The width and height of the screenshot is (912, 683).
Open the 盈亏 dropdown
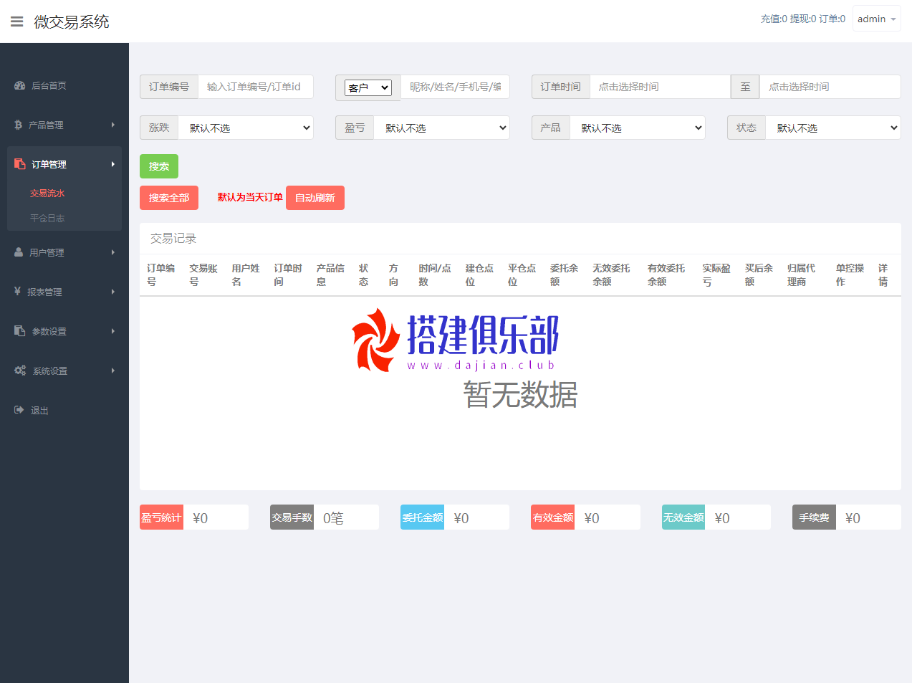(441, 128)
